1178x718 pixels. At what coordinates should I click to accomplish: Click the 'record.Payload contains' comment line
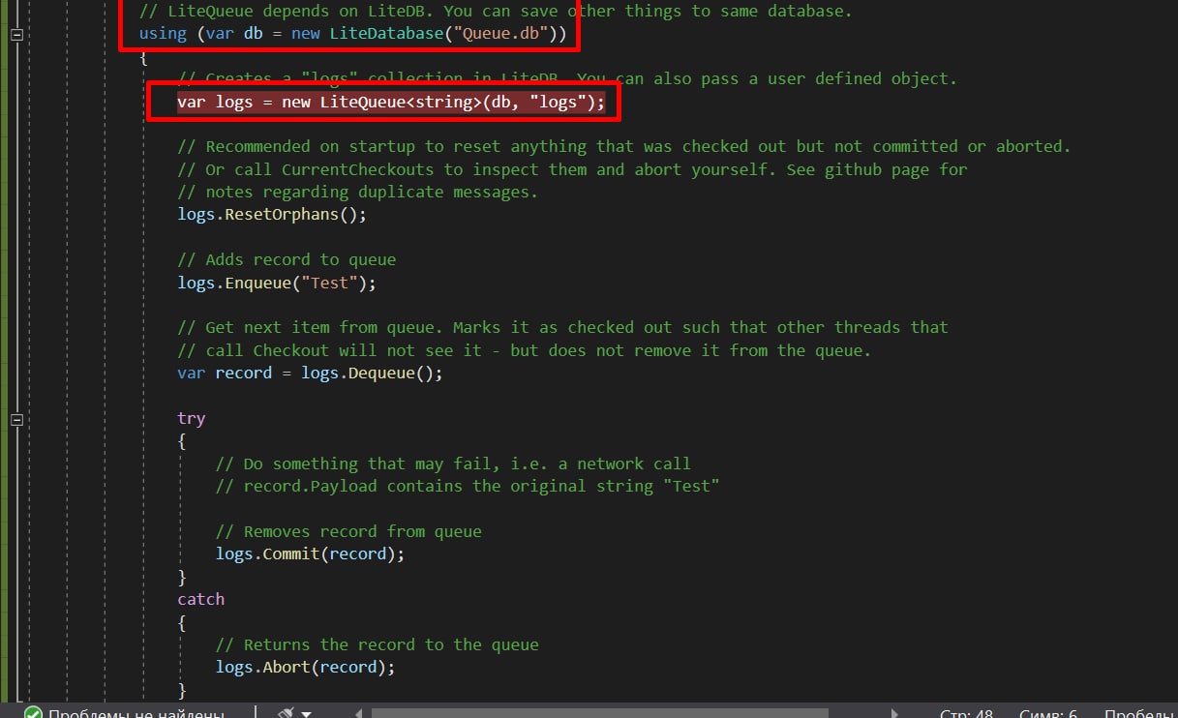[467, 486]
